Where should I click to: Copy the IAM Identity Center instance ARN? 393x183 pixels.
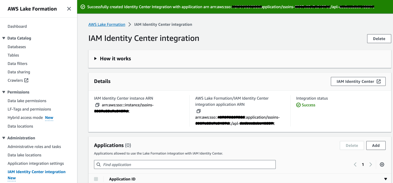click(97, 105)
